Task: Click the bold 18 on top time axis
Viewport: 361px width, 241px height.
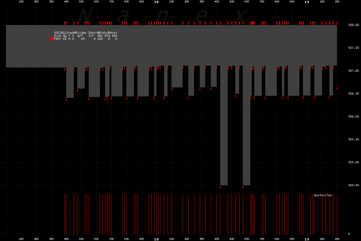Action: pos(156,2)
